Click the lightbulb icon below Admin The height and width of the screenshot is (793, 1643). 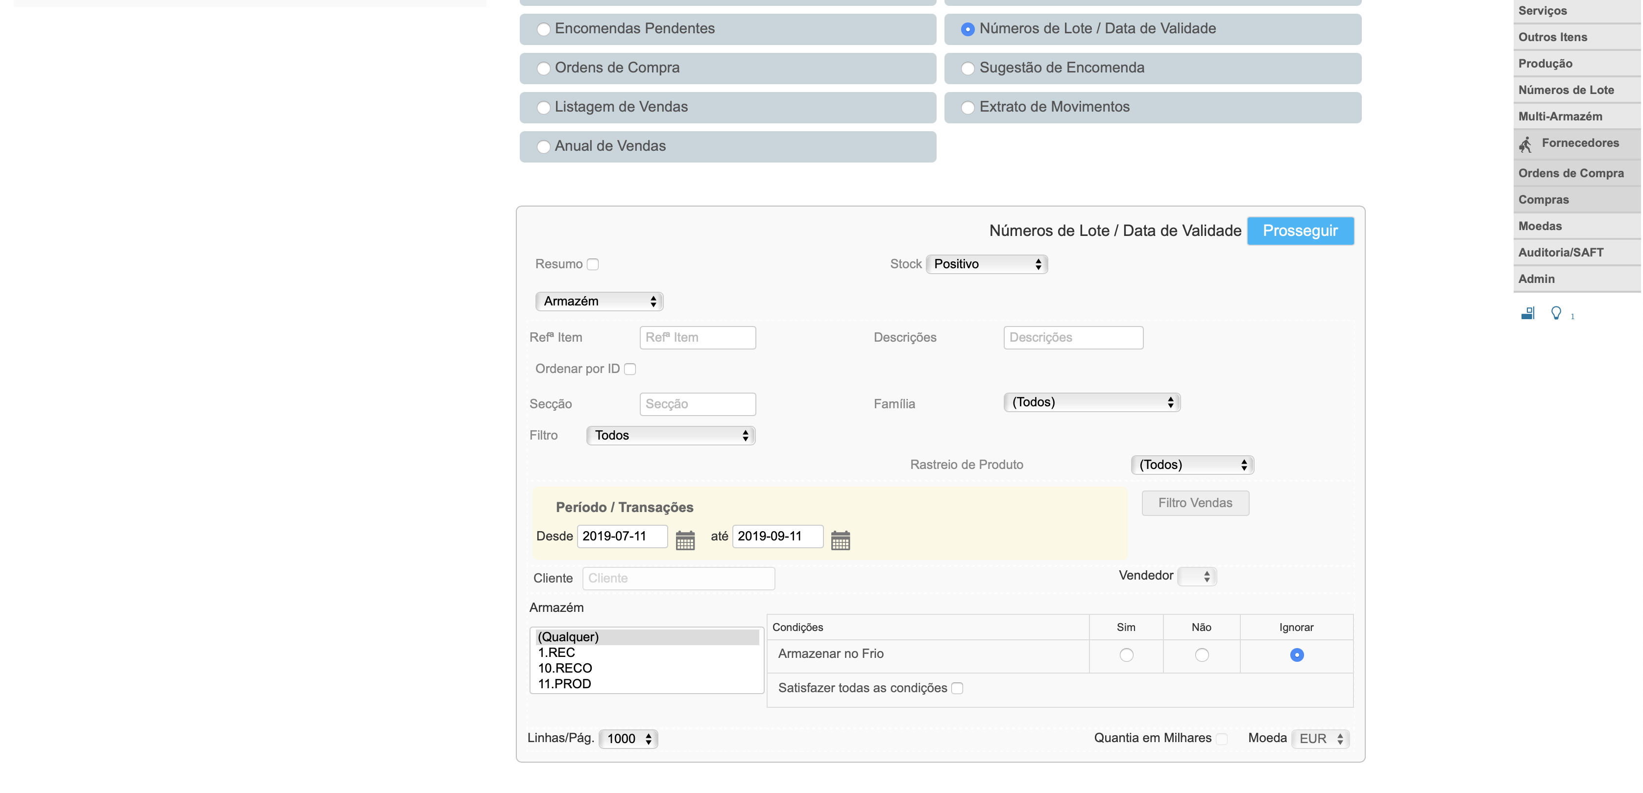(x=1556, y=313)
